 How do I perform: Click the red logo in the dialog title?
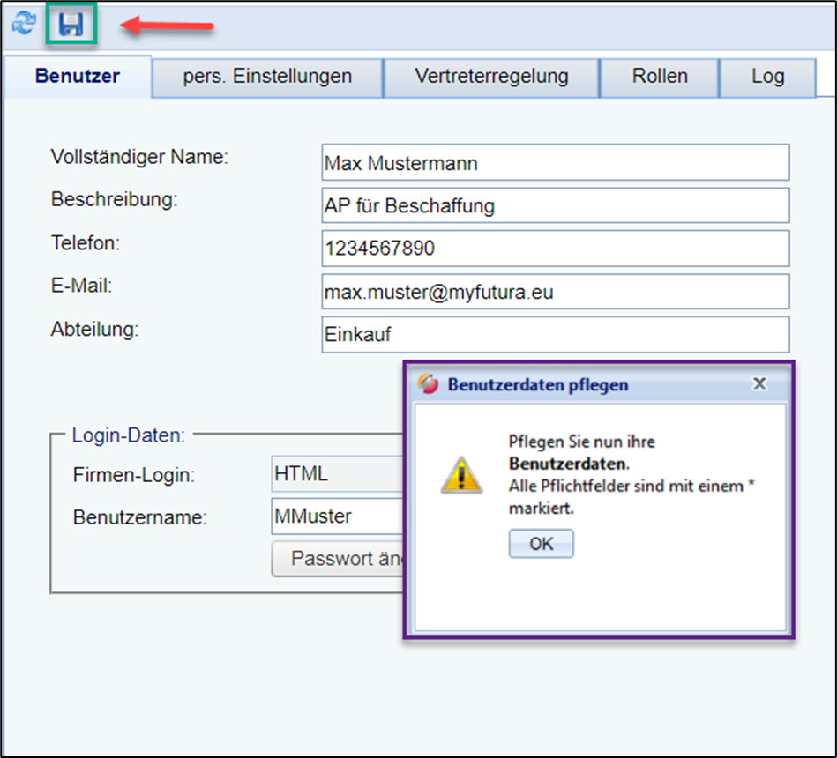[428, 384]
